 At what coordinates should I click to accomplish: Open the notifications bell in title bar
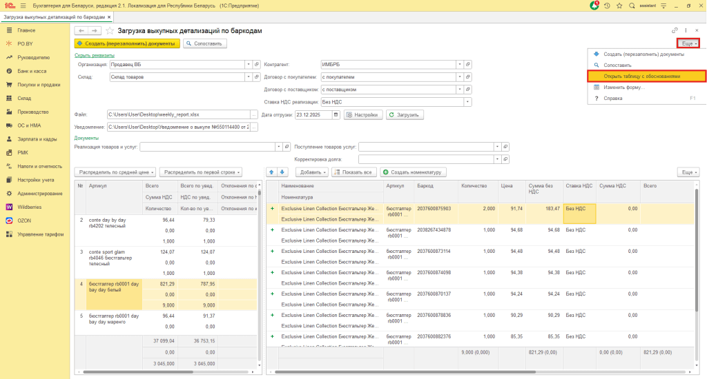[594, 6]
